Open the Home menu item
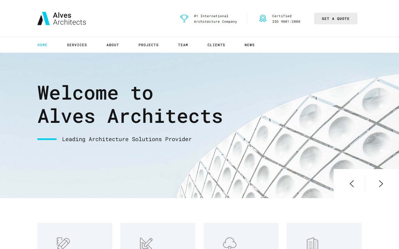399x249 pixels. pos(42,45)
